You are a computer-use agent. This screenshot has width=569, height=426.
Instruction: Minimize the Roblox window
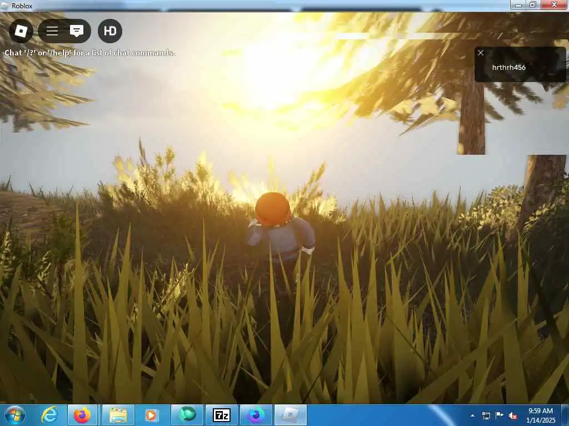click(518, 5)
